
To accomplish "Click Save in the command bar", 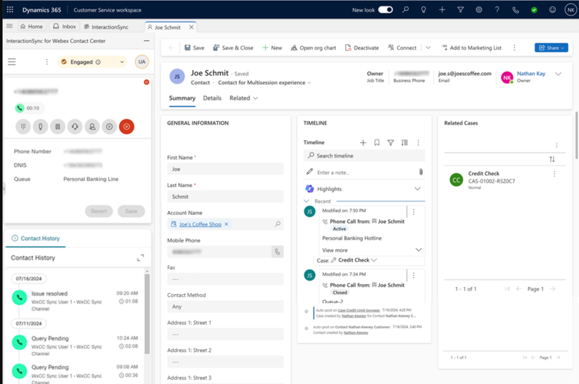I will tap(194, 48).
